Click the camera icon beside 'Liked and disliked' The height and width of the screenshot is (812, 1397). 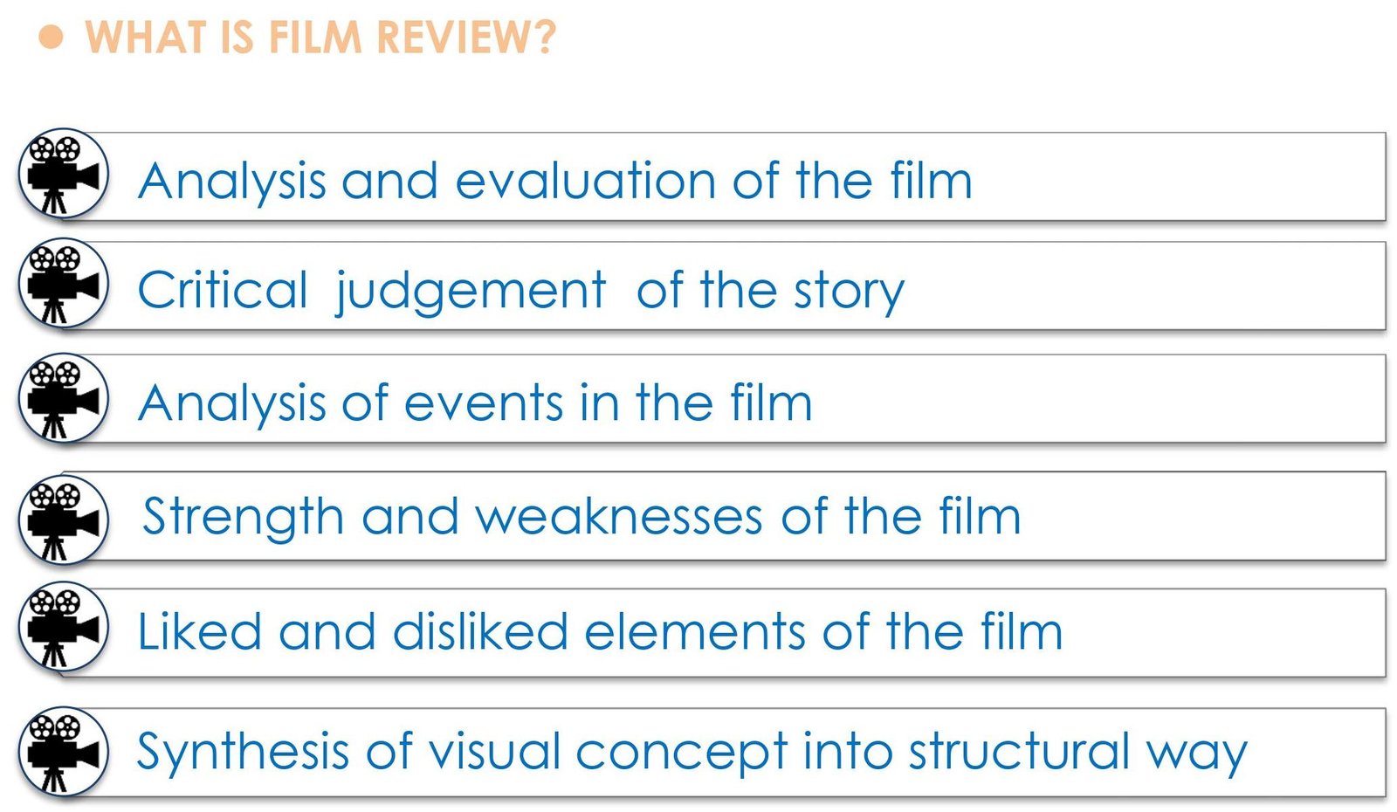pos(63,627)
